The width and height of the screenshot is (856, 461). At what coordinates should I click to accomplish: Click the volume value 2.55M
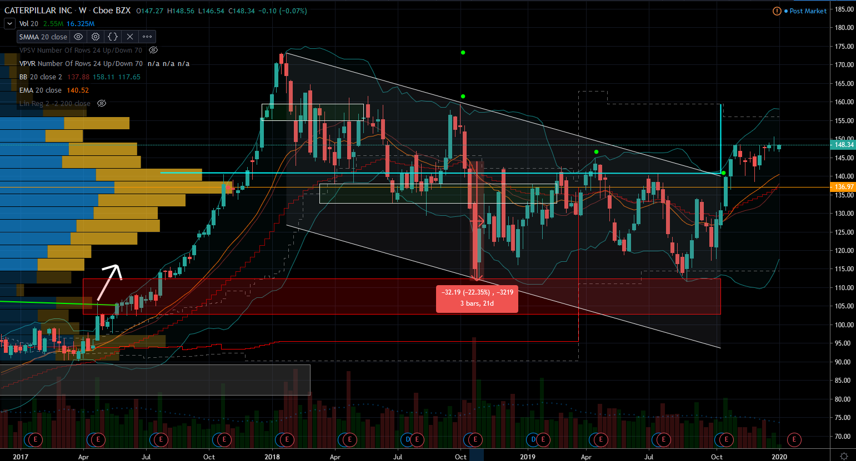pyautogui.click(x=53, y=23)
